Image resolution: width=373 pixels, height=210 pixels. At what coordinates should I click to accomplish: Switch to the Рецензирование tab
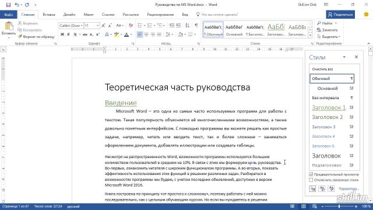click(x=160, y=15)
